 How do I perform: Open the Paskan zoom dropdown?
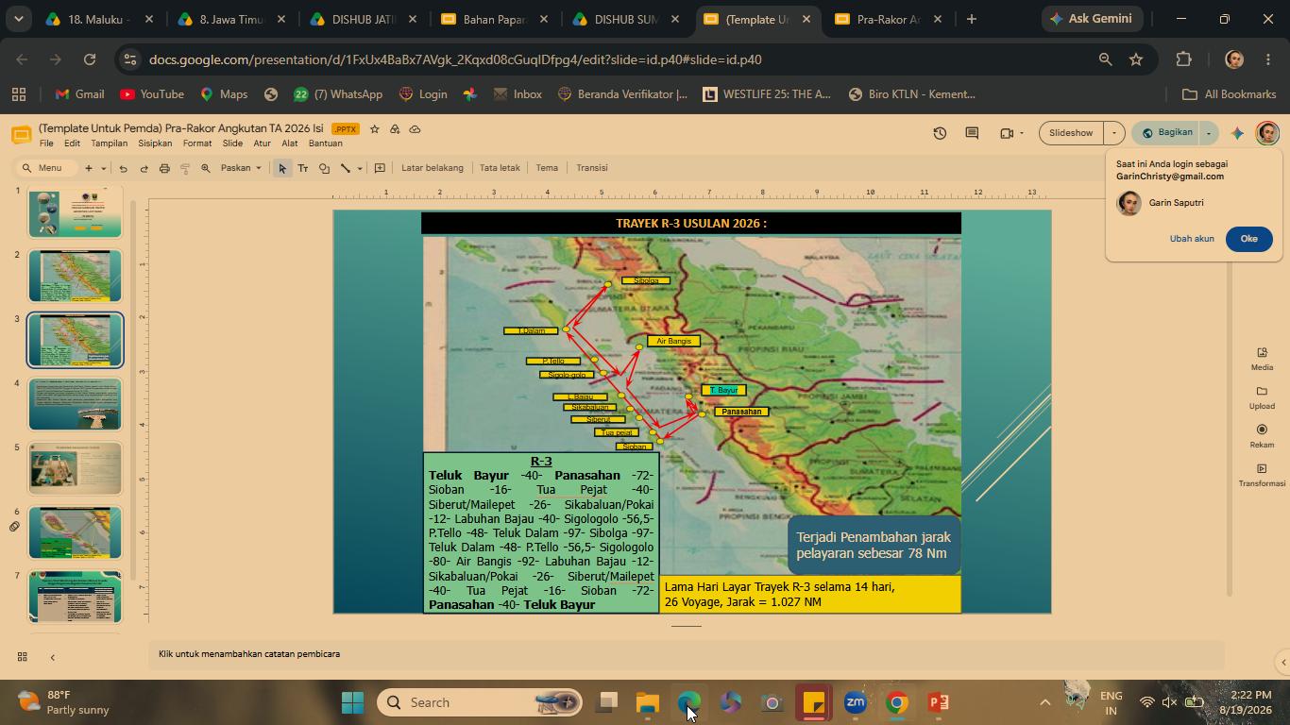coord(241,168)
